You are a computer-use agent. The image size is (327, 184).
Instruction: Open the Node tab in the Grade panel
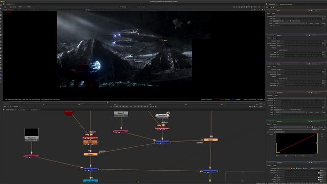coord(275,166)
